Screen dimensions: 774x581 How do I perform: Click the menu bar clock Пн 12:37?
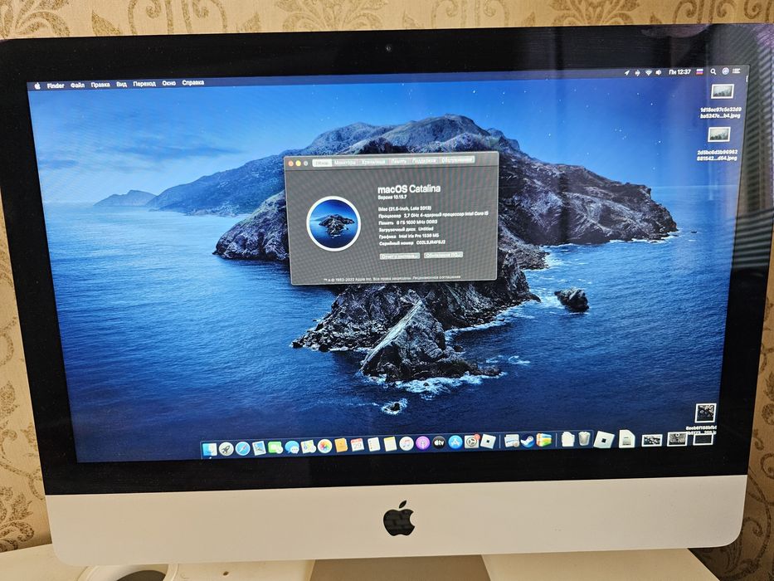[679, 72]
